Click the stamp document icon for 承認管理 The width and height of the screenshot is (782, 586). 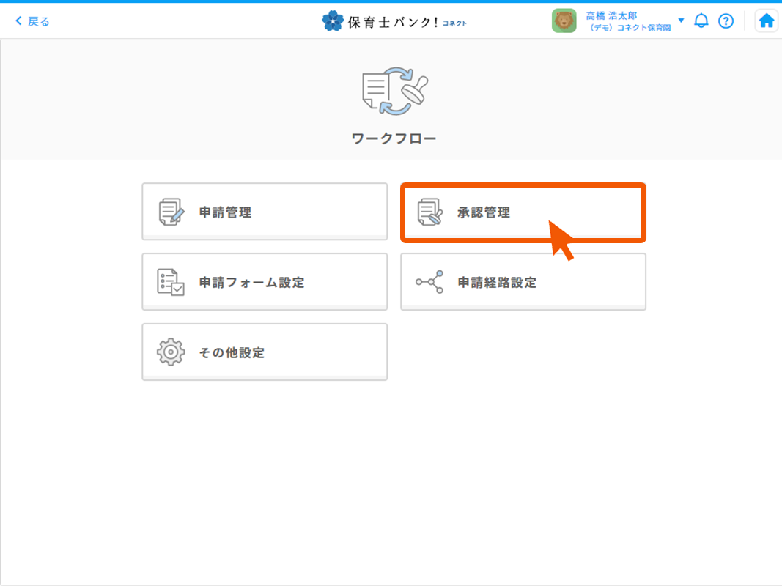pyautogui.click(x=429, y=212)
